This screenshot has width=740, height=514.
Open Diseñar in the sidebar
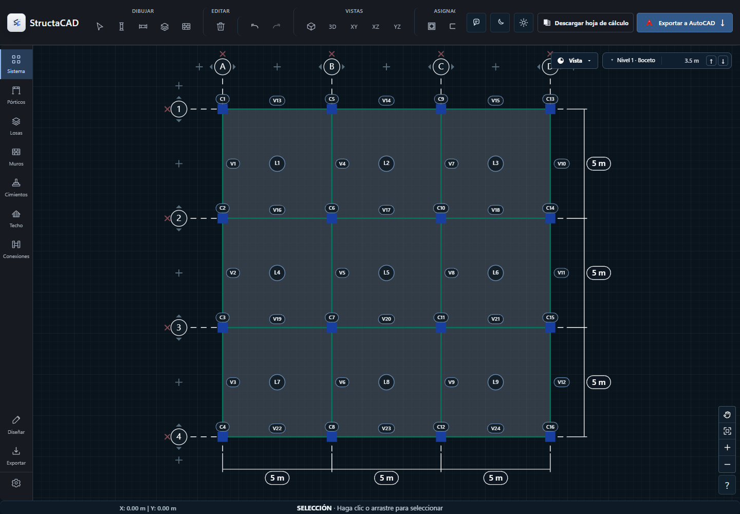(16, 425)
